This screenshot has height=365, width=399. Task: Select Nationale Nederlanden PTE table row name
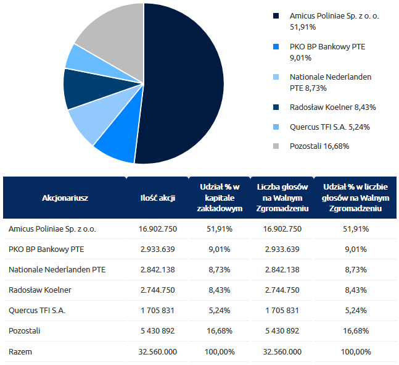tap(57, 270)
